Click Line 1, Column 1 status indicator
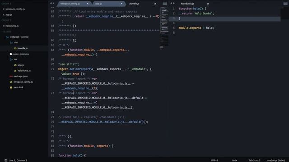This screenshot has height=162, width=289. 18,160
